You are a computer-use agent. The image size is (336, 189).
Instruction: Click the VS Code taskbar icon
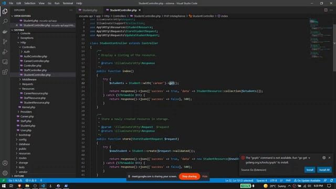(x=43, y=186)
